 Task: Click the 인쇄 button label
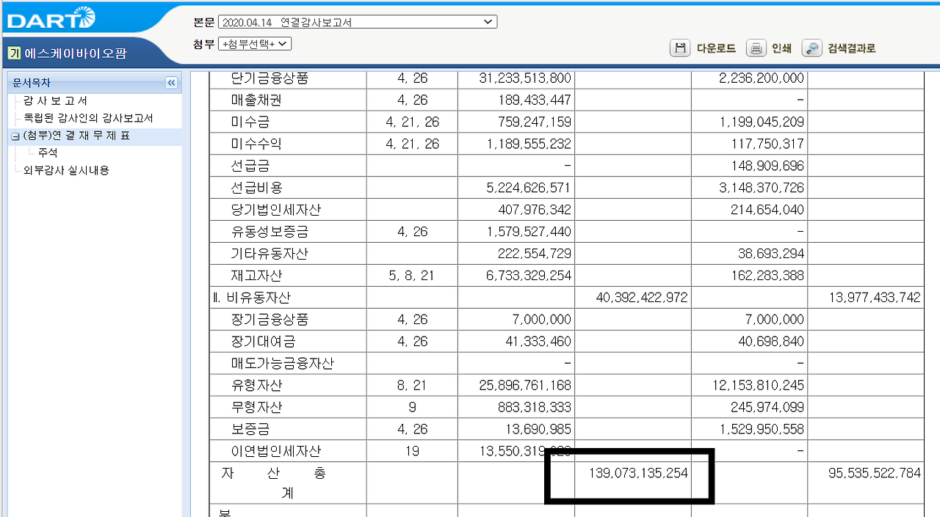pos(781,48)
